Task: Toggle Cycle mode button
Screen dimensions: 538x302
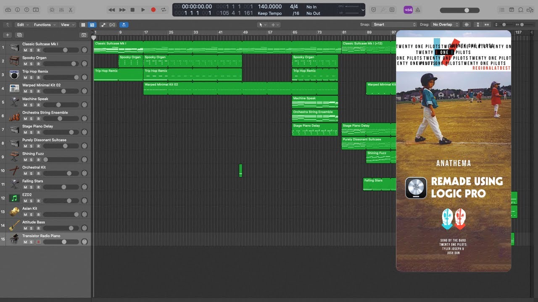Action: pyautogui.click(x=164, y=10)
